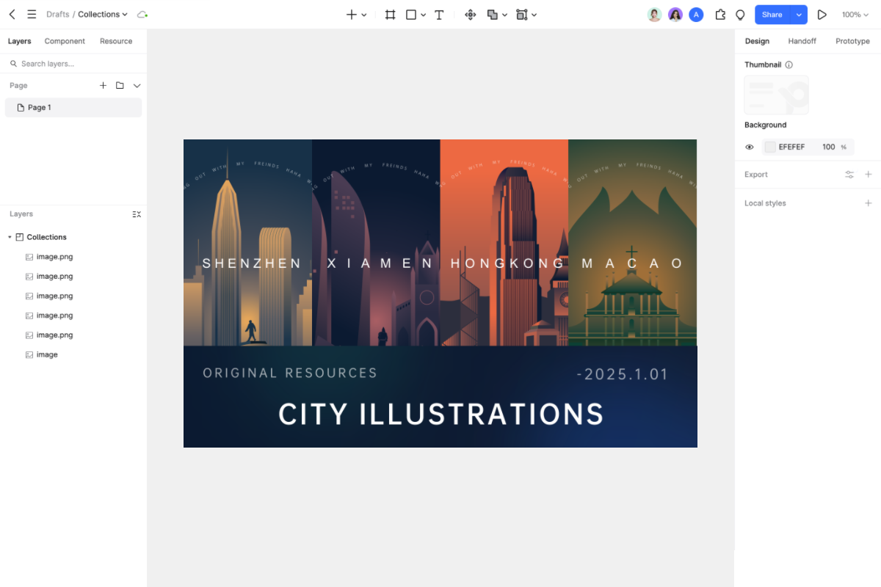Click the Hongkong illustration on canvas

pos(504,242)
